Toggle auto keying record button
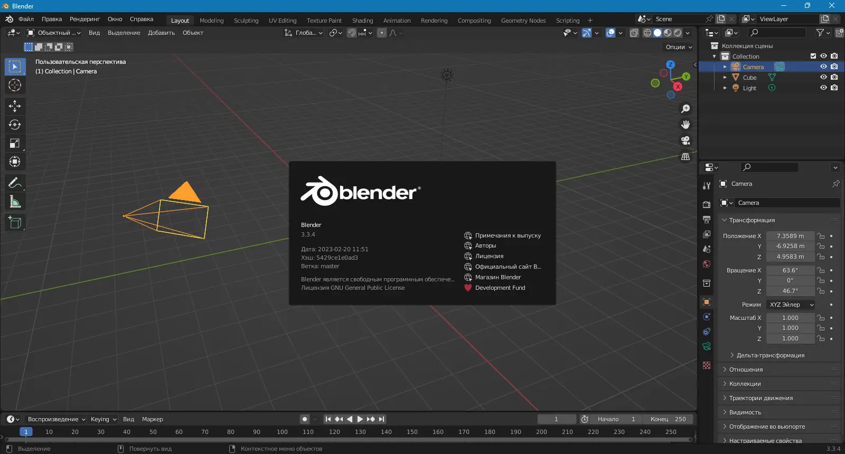Viewport: 845px width, 454px height. tap(305, 419)
